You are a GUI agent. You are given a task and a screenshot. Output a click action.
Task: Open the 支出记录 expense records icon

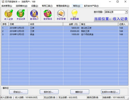click(21, 15)
